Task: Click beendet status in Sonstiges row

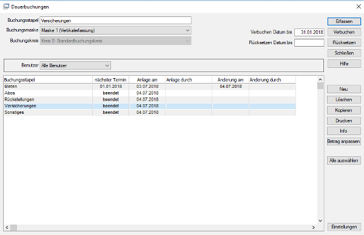Action: (111, 113)
